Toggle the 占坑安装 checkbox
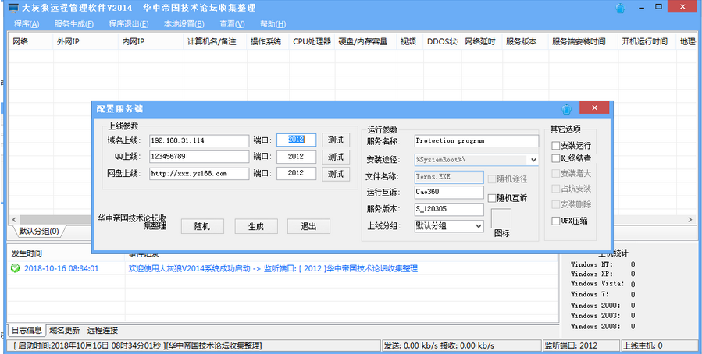This screenshot has width=702, height=354. 556,189
